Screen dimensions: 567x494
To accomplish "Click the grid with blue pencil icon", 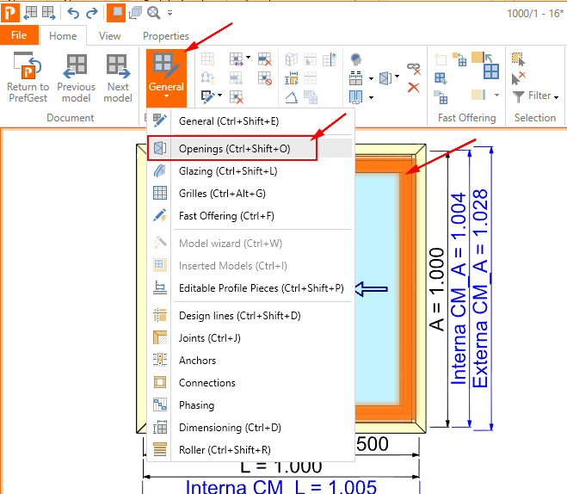I will coord(208,96).
